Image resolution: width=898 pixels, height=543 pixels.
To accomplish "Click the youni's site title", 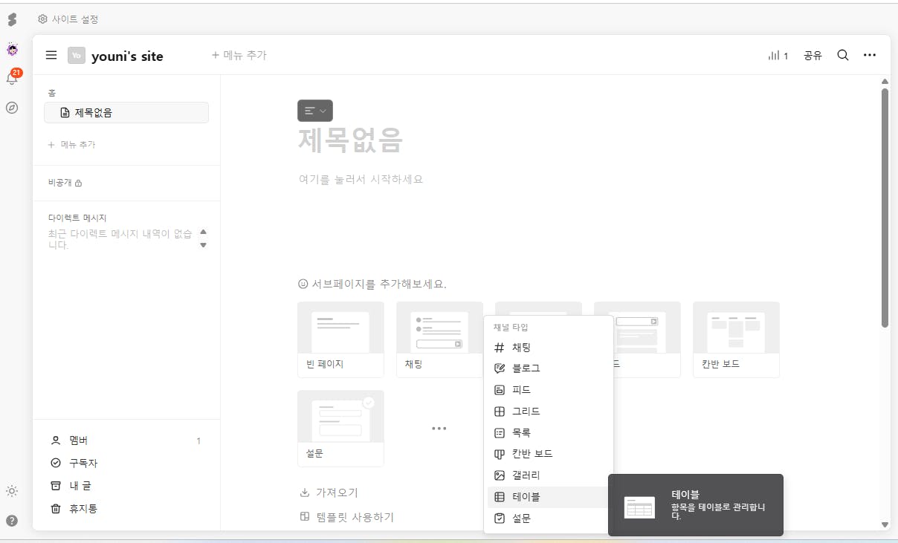I will pos(127,56).
